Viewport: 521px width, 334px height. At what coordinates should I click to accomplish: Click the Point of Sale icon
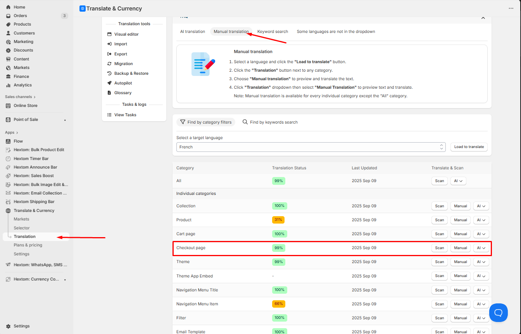point(9,120)
